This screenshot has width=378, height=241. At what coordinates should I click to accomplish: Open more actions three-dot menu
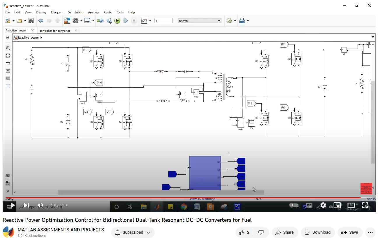[x=370, y=232]
